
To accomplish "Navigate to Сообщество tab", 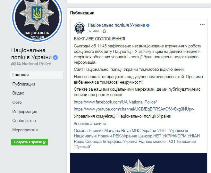I will click(24, 121).
